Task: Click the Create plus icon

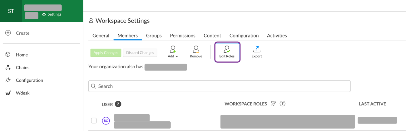Action: 8,33
